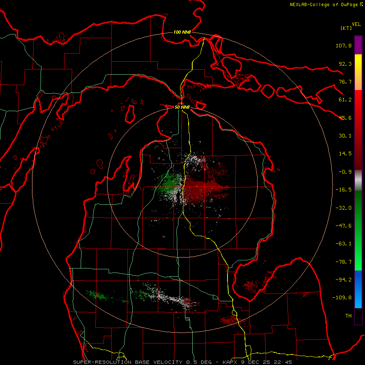Pick the blue segment of the color bar

pyautogui.click(x=358, y=289)
